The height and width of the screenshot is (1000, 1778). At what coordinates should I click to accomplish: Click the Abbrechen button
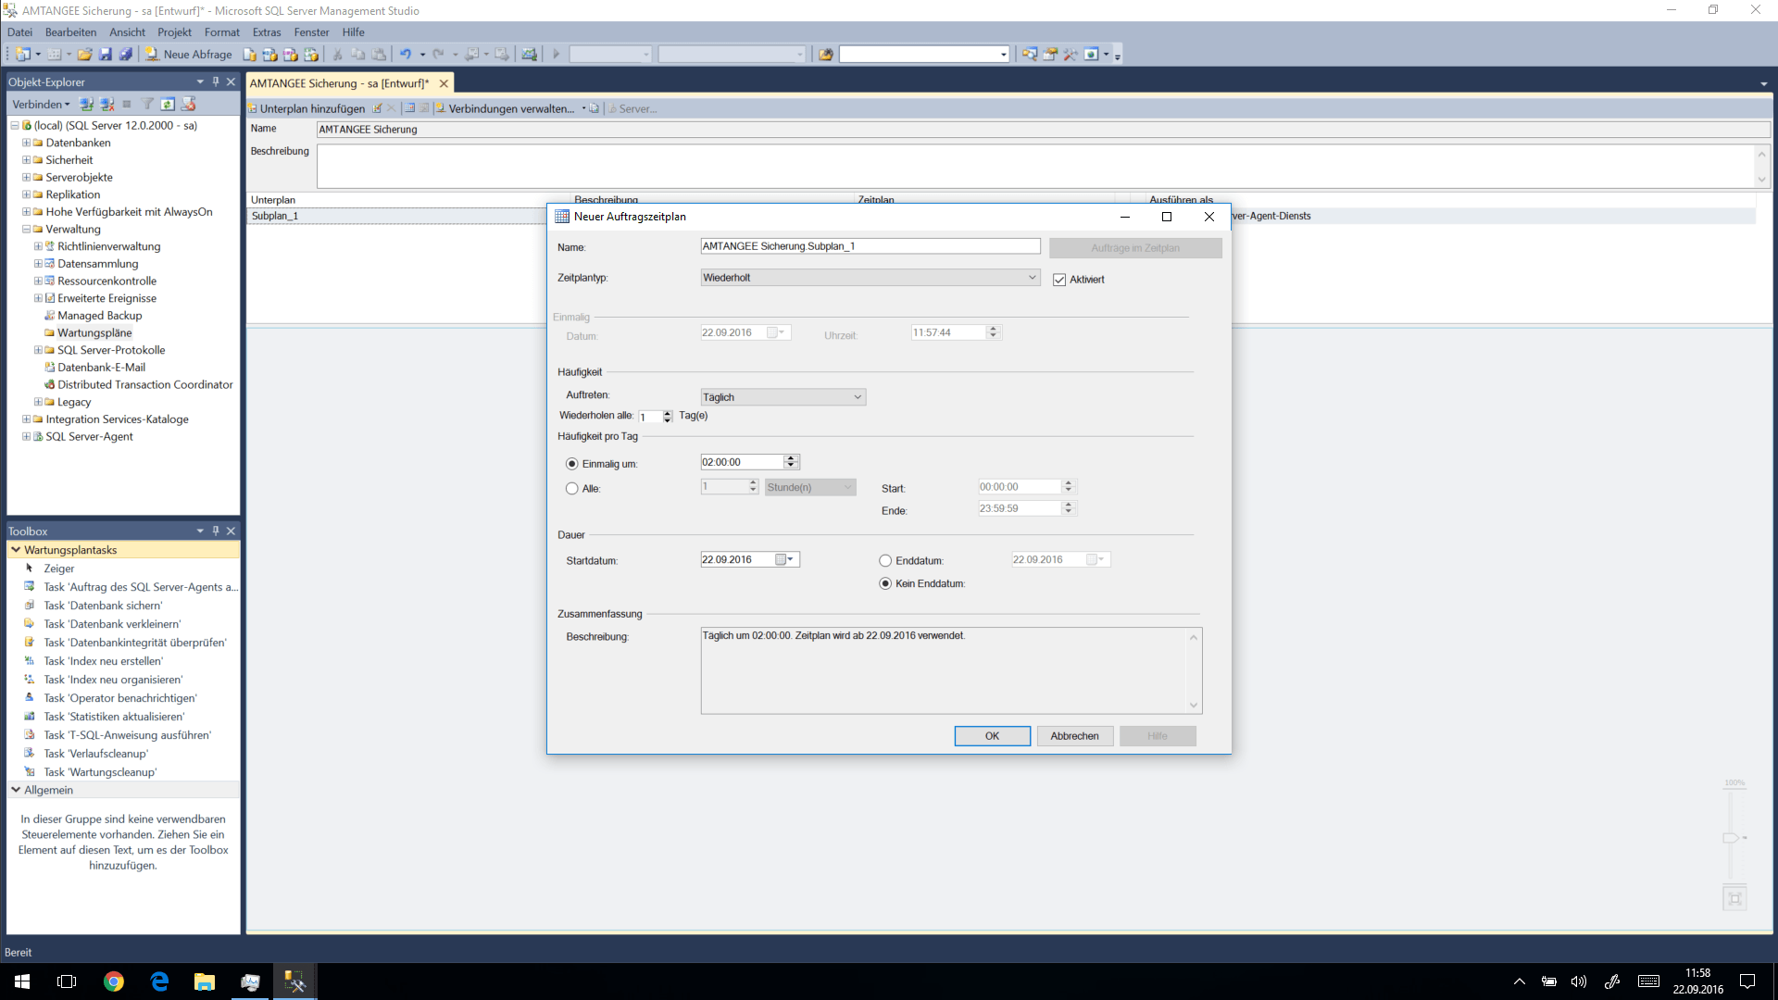(1074, 736)
